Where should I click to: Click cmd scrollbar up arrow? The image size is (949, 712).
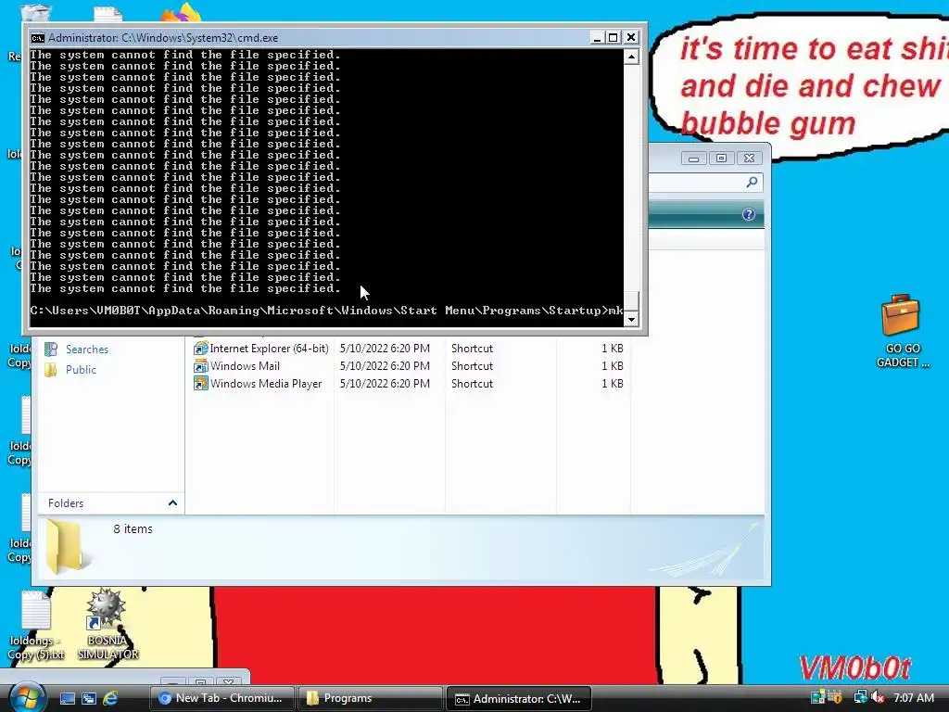point(631,57)
